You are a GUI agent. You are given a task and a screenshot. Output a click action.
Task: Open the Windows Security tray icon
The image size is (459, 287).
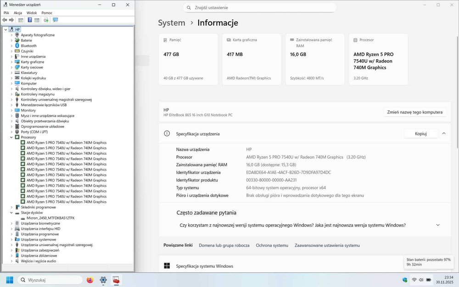pos(405,280)
